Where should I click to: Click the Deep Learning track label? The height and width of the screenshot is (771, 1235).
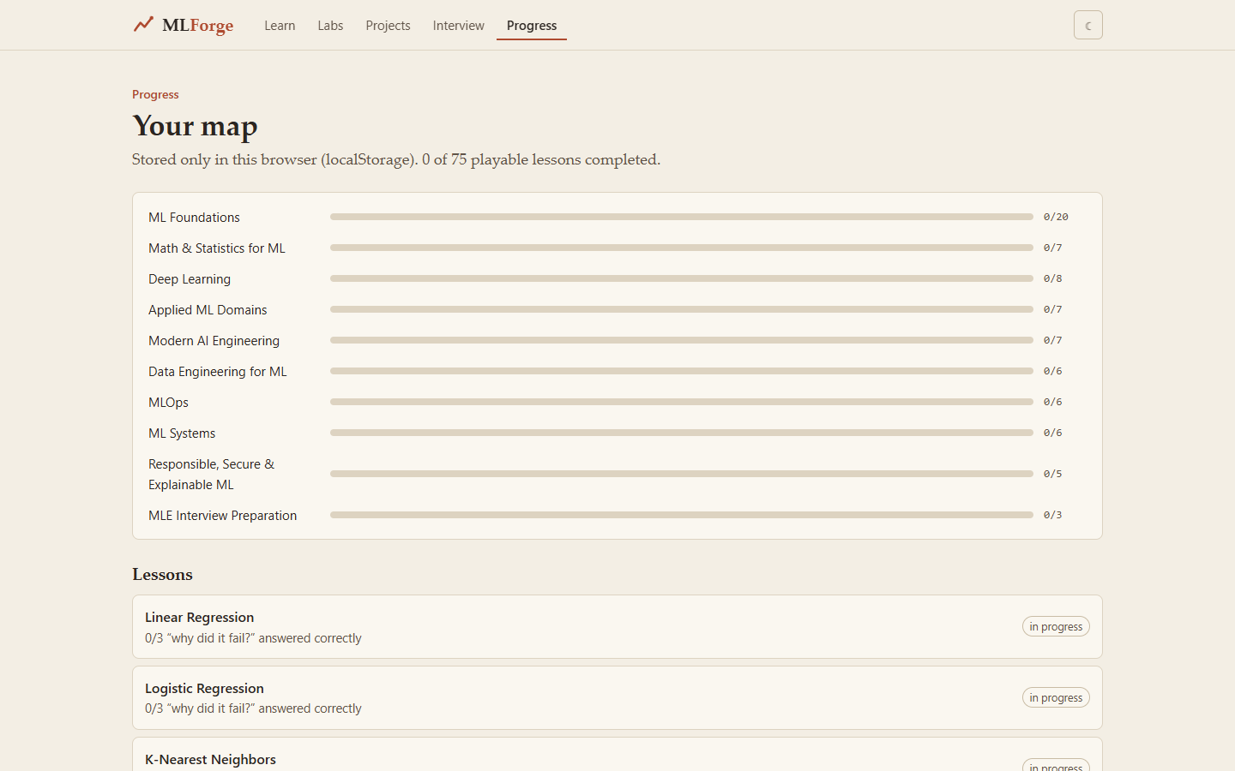[x=190, y=279]
